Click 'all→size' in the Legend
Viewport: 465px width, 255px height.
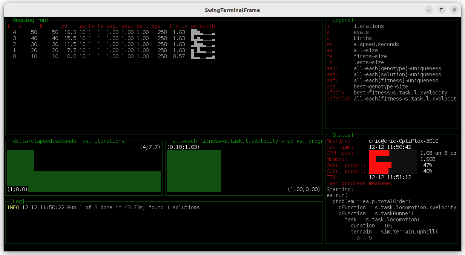tap(366, 50)
